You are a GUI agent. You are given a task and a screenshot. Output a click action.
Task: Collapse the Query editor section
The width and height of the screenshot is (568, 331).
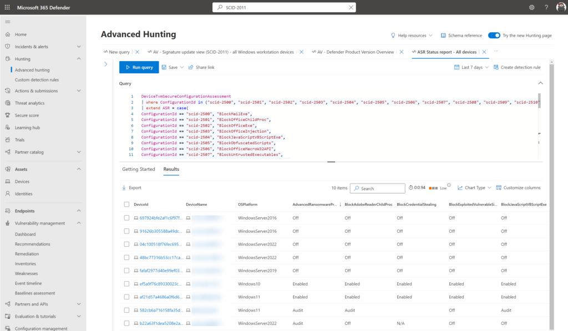click(540, 83)
